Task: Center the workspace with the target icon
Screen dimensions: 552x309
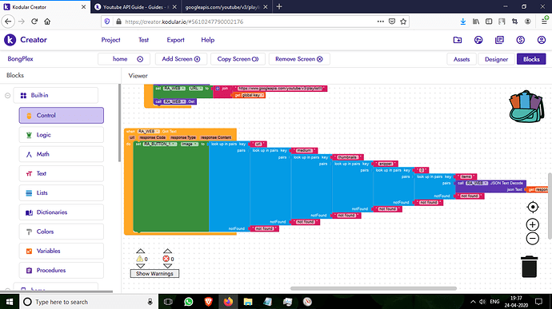Action: pos(533,207)
